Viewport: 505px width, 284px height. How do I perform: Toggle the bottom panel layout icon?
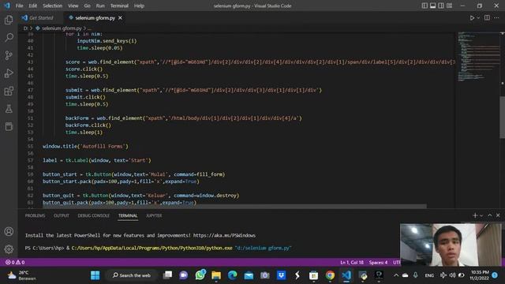point(433,6)
